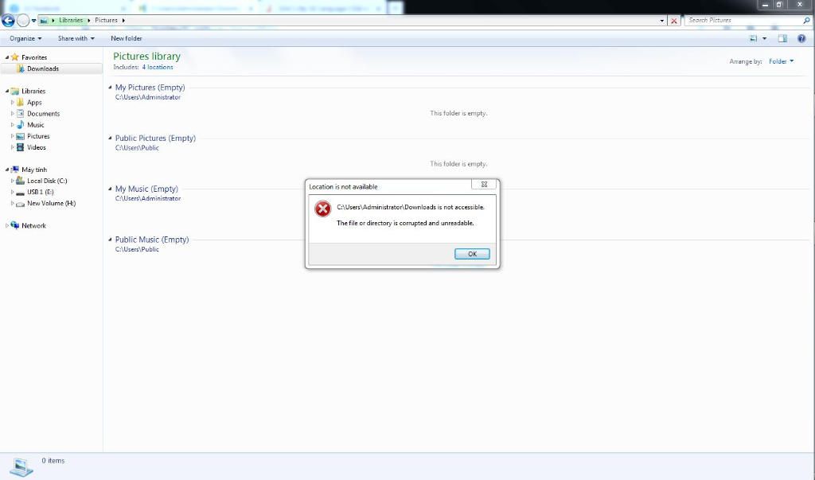Click the change view icon

(753, 38)
